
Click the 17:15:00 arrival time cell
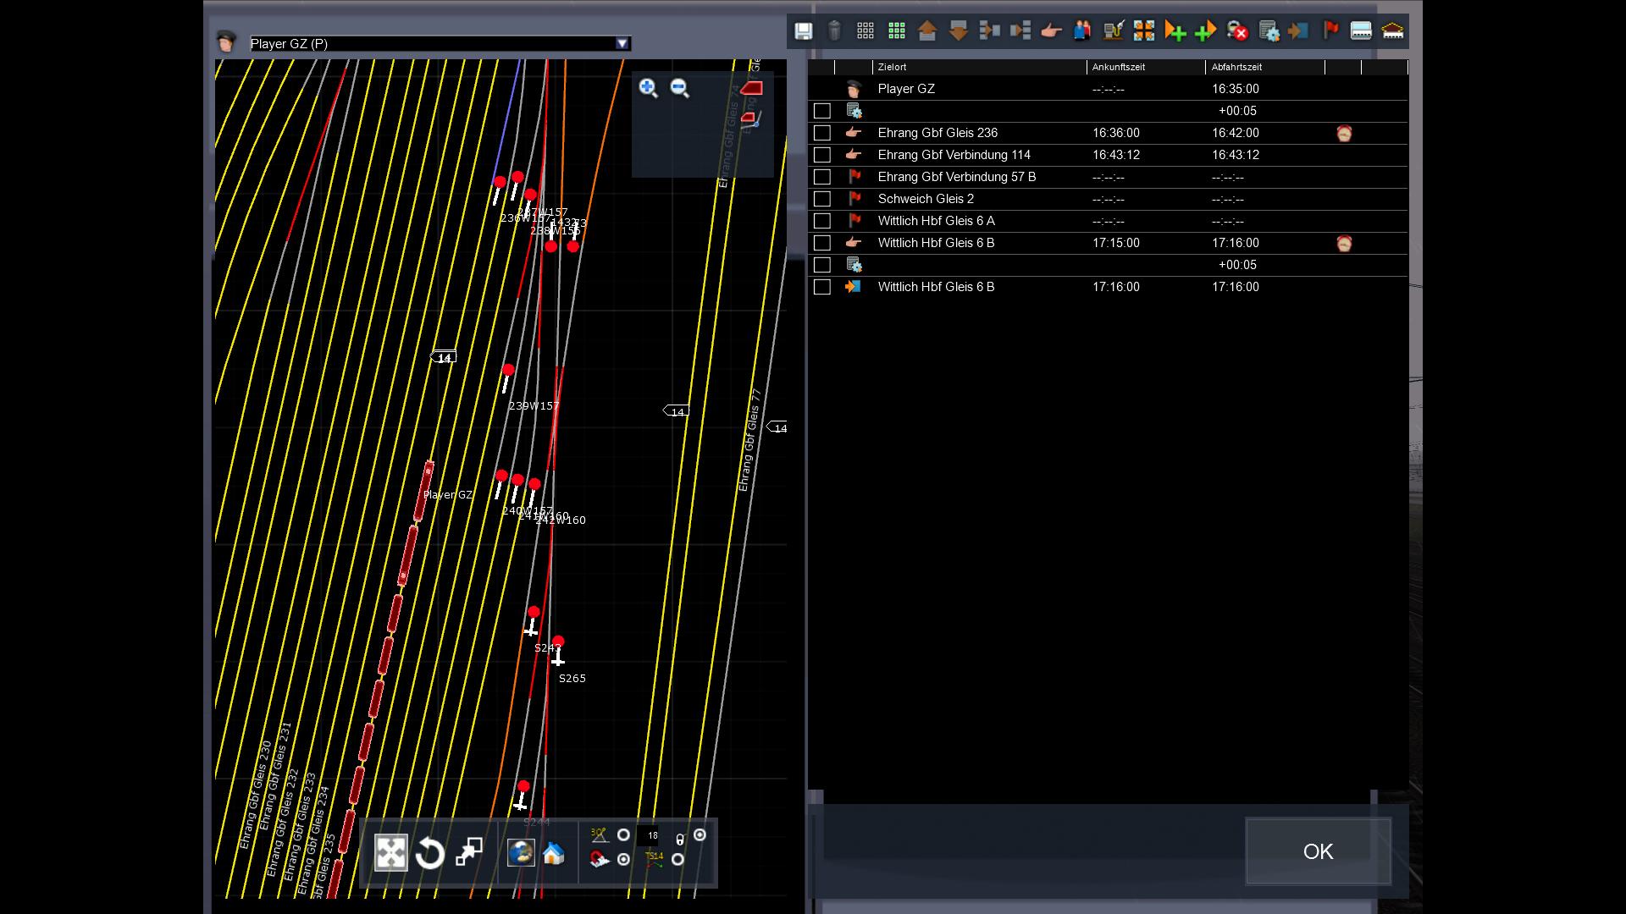pos(1115,243)
